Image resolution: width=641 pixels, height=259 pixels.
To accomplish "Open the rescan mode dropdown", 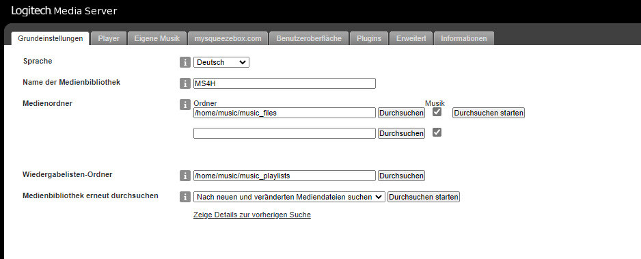I will (289, 197).
